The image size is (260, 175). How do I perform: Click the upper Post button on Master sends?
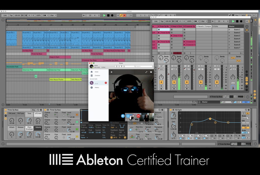233,58
